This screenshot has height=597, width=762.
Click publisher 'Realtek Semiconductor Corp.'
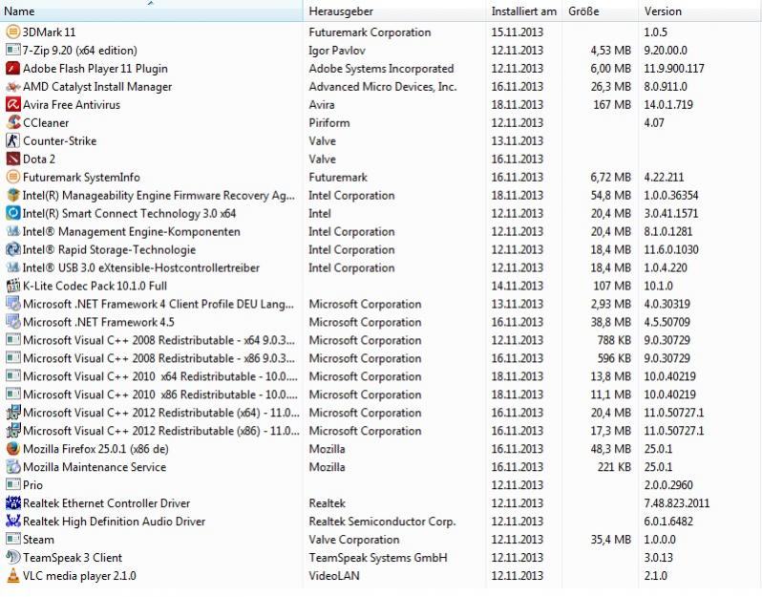click(x=383, y=522)
